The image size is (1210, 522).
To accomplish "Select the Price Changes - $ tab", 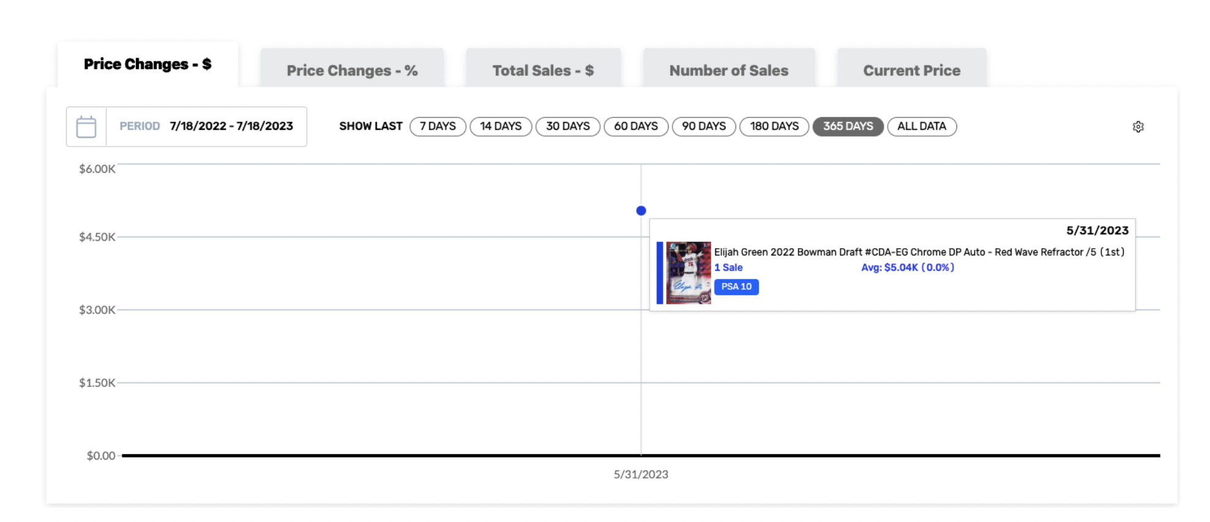I will pyautogui.click(x=148, y=64).
